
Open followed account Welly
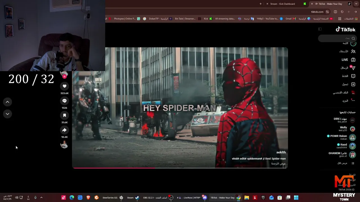(347, 129)
